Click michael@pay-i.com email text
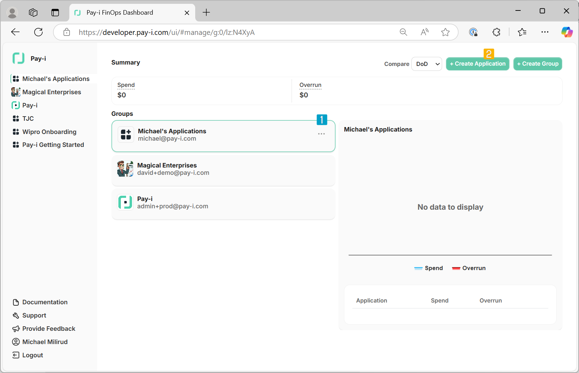Screen dimensions: 579x373 pos(167,139)
